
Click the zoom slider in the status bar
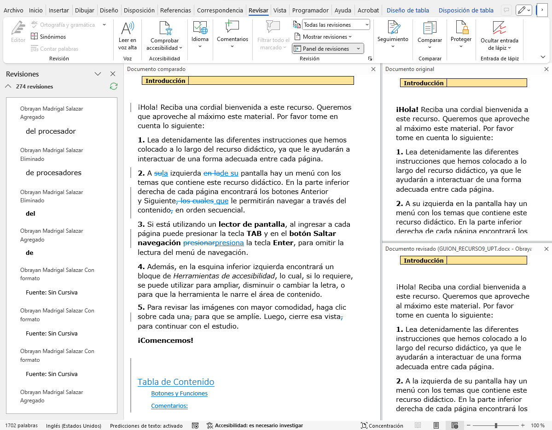click(x=496, y=425)
